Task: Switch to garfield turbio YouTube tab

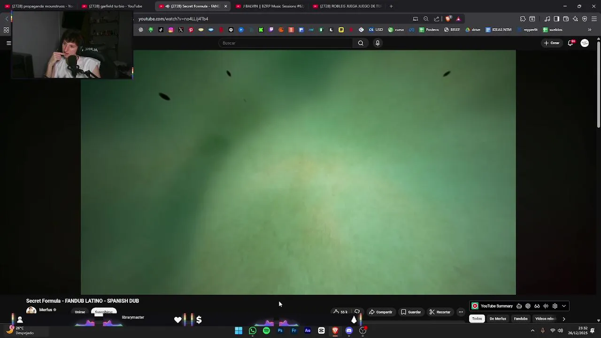Action: click(116, 6)
